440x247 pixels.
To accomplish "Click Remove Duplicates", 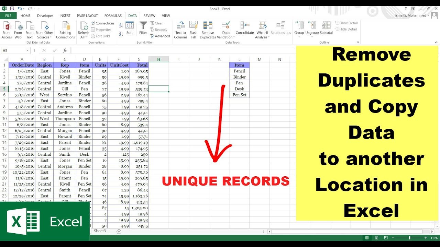I will [208, 30].
